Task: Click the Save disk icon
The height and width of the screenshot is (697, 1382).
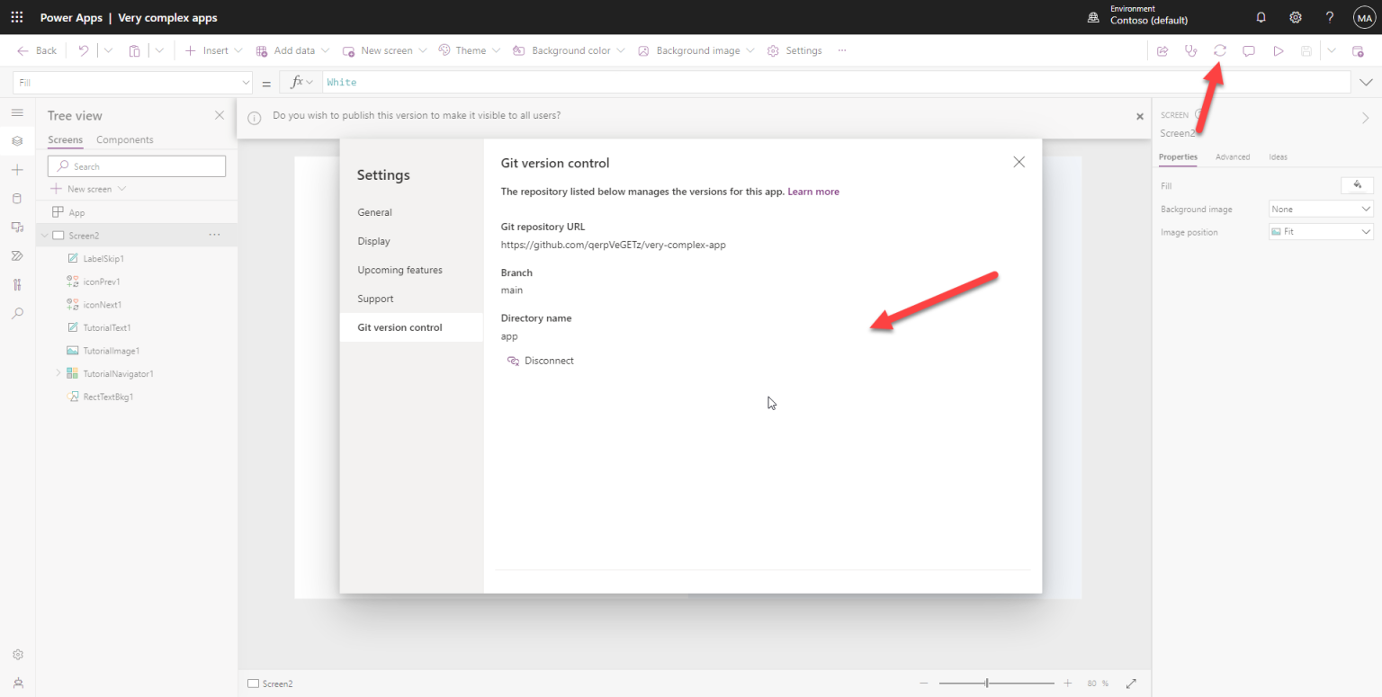Action: (1306, 50)
